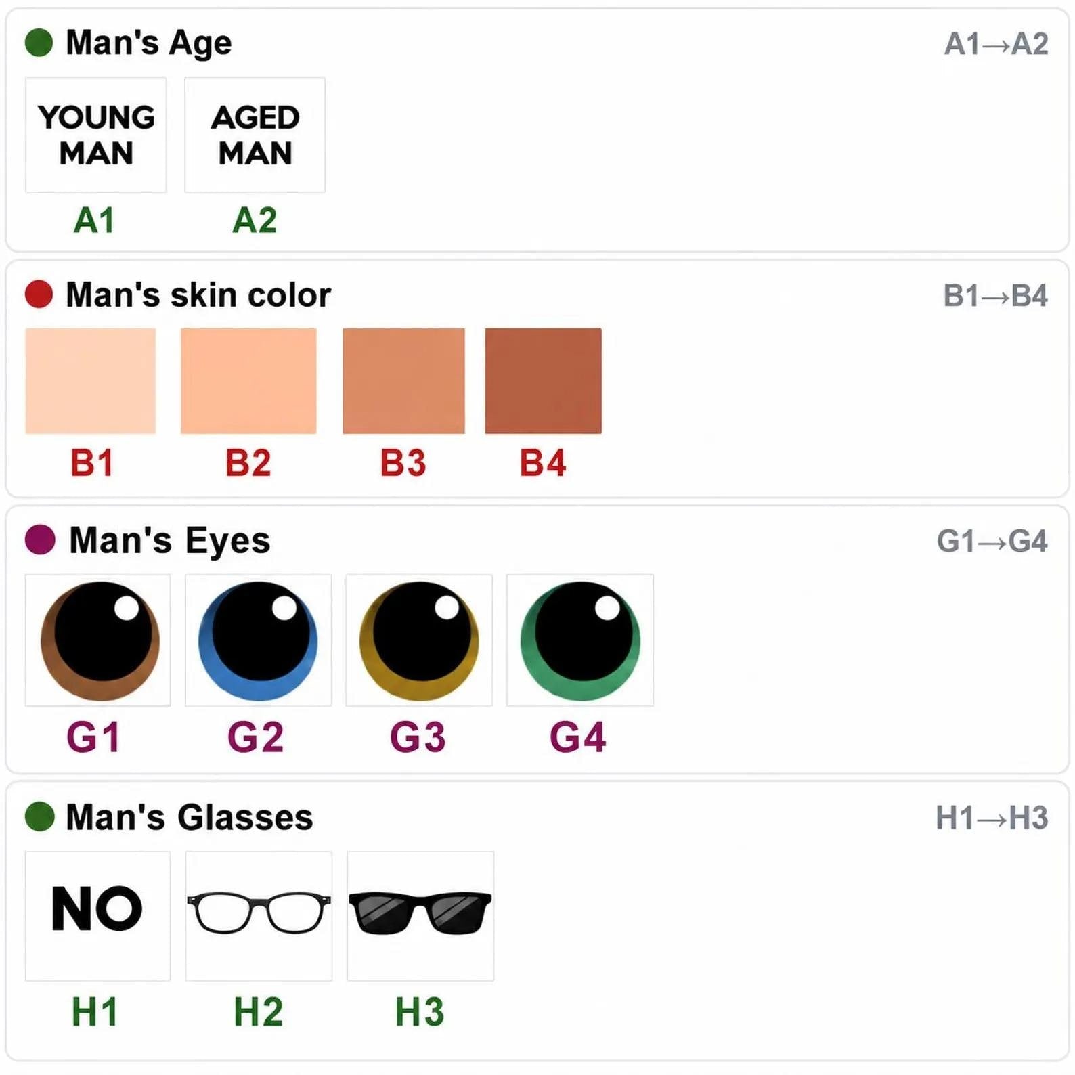Select the black sunglasses option H3

(420, 915)
